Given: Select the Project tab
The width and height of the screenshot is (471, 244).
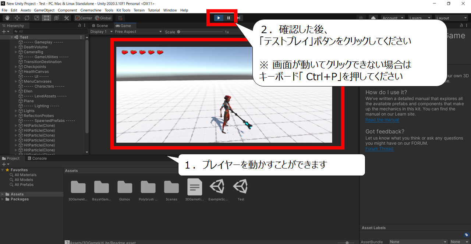Looking at the screenshot, I should tap(11, 158).
